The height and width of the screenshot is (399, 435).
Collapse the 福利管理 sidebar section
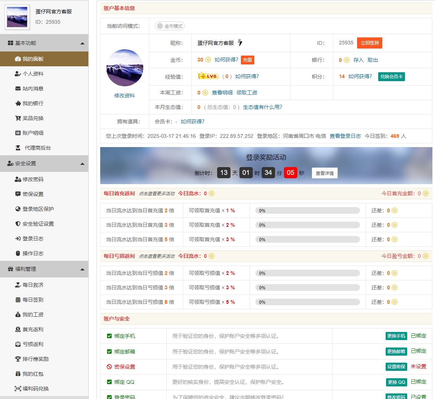coord(82,269)
